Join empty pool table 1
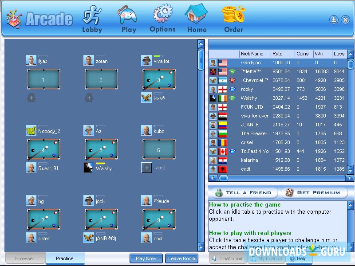This screenshot has width=355, height=266. (x=43, y=79)
